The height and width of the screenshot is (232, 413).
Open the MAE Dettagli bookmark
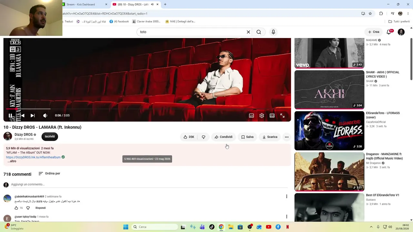click(x=180, y=22)
